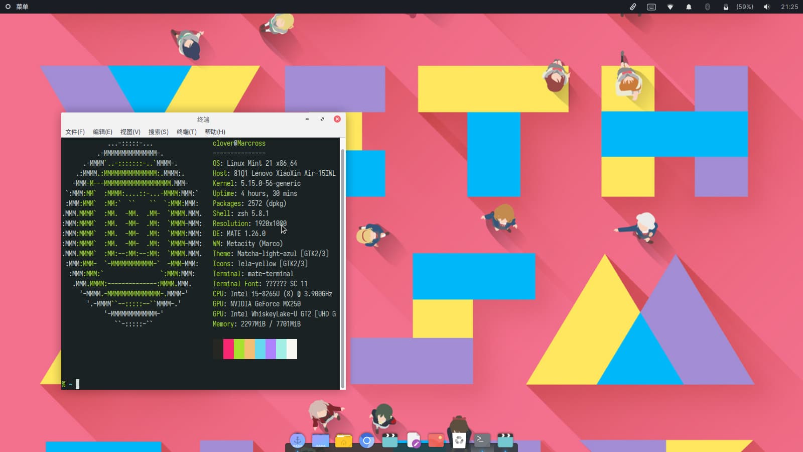The width and height of the screenshot is (803, 452).
Task: Open the 编辑(E) menu
Action: (102, 132)
